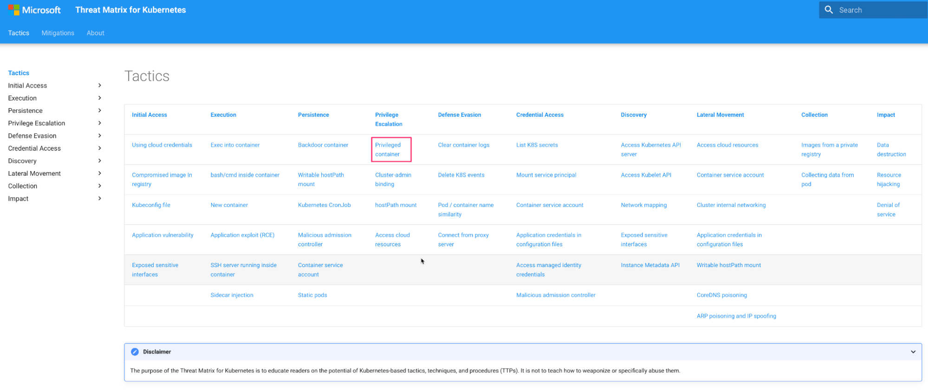Click the Microsoft logo
This screenshot has width=928, height=390.
pos(34,10)
